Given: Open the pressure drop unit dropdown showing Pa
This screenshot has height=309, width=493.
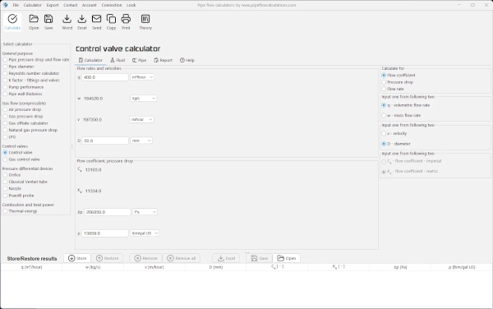Looking at the screenshot, I should tap(145, 212).
